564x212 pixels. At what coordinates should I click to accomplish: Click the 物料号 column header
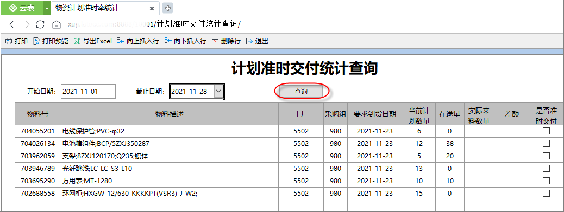coord(38,114)
